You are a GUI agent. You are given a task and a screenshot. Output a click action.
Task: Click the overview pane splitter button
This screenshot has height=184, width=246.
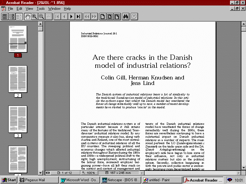coord(48,173)
